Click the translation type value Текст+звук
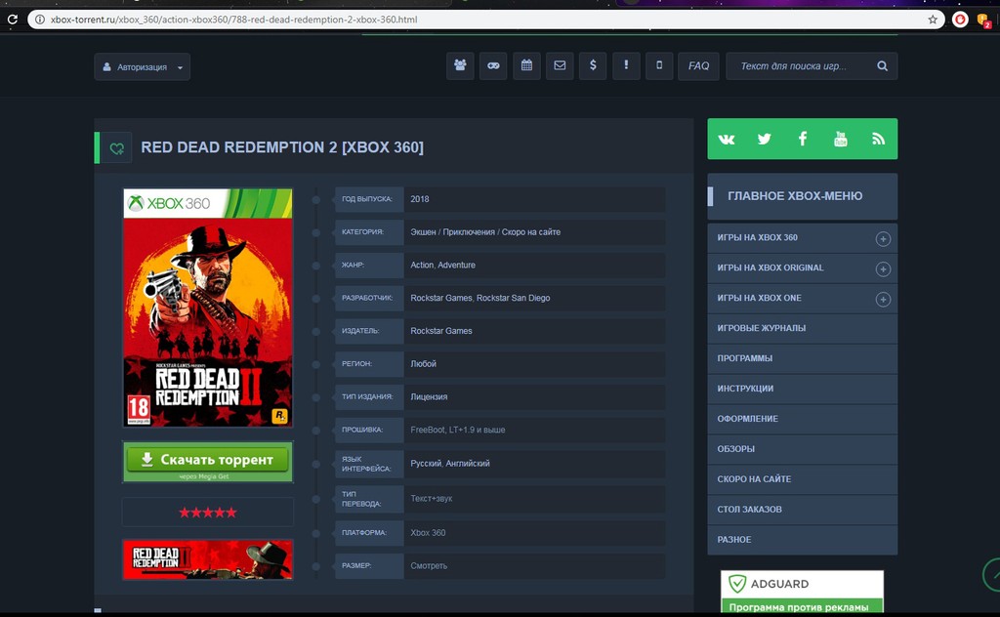The height and width of the screenshot is (617, 1000). coord(431,499)
